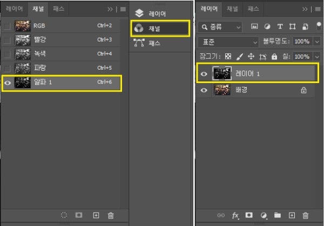This screenshot has width=324, height=226.
Task: Link layers chain icon
Action: 221,215
